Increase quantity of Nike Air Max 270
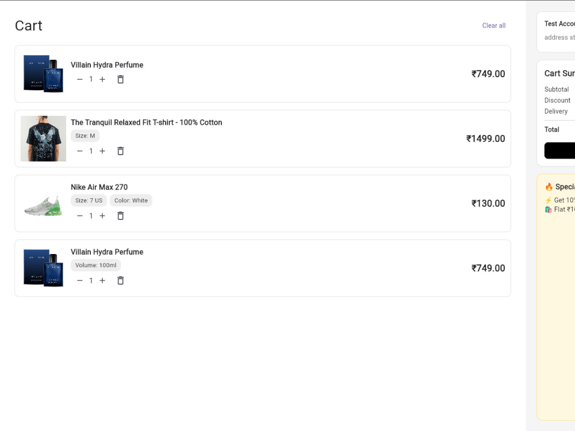Viewport: 575px width, 431px height. tap(102, 216)
